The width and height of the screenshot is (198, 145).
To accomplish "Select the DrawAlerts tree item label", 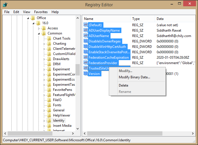I will tap(61, 59).
